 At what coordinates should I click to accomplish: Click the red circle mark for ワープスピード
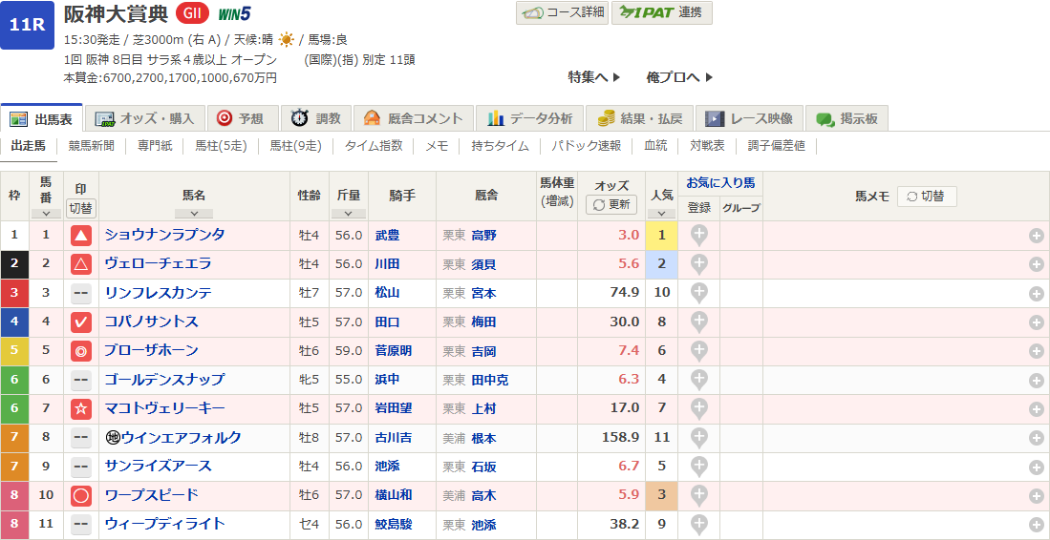coord(81,496)
